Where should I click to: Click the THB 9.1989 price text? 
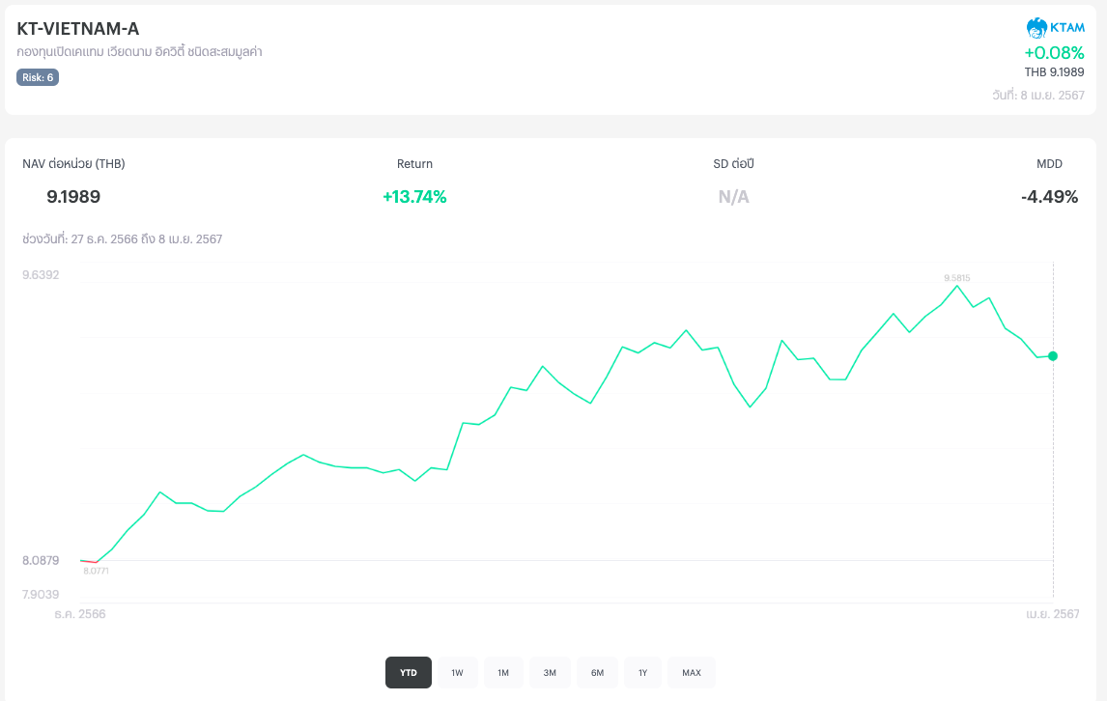tap(1054, 72)
